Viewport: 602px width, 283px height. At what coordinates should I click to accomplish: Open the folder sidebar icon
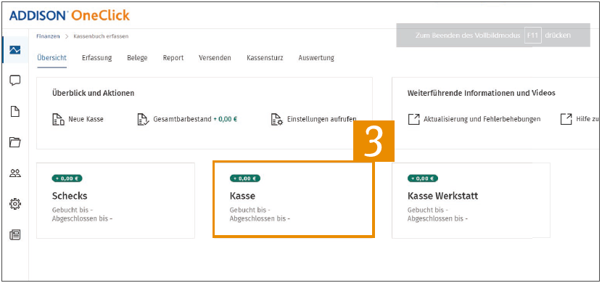click(15, 142)
